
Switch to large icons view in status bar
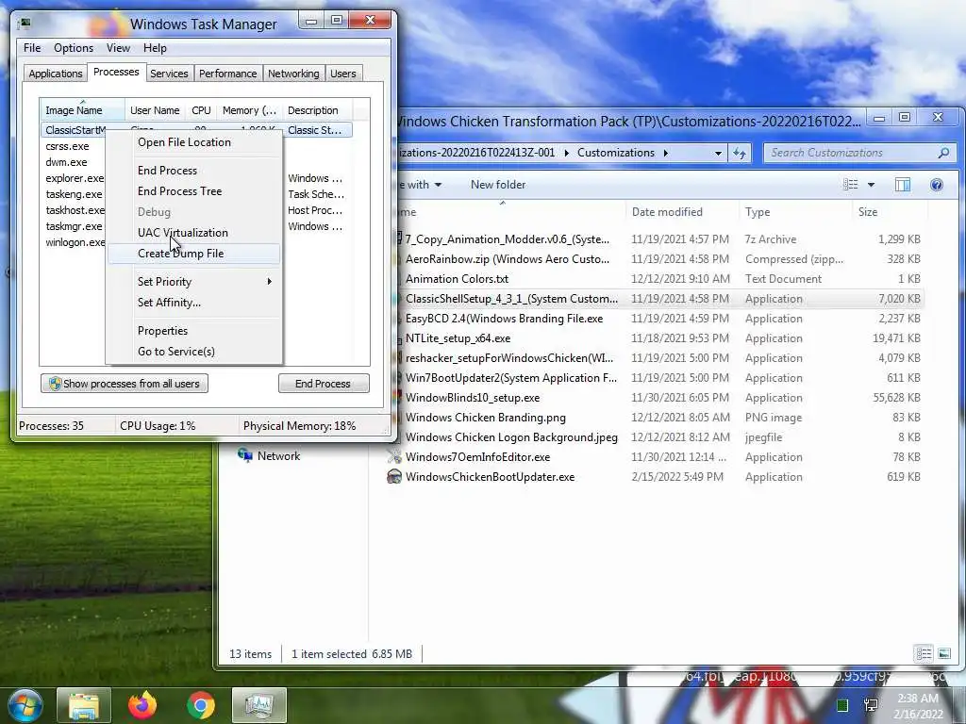click(943, 654)
